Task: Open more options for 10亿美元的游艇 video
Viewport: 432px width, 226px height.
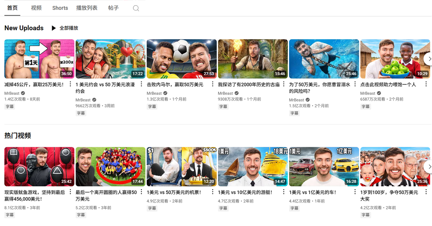Action: [283, 192]
